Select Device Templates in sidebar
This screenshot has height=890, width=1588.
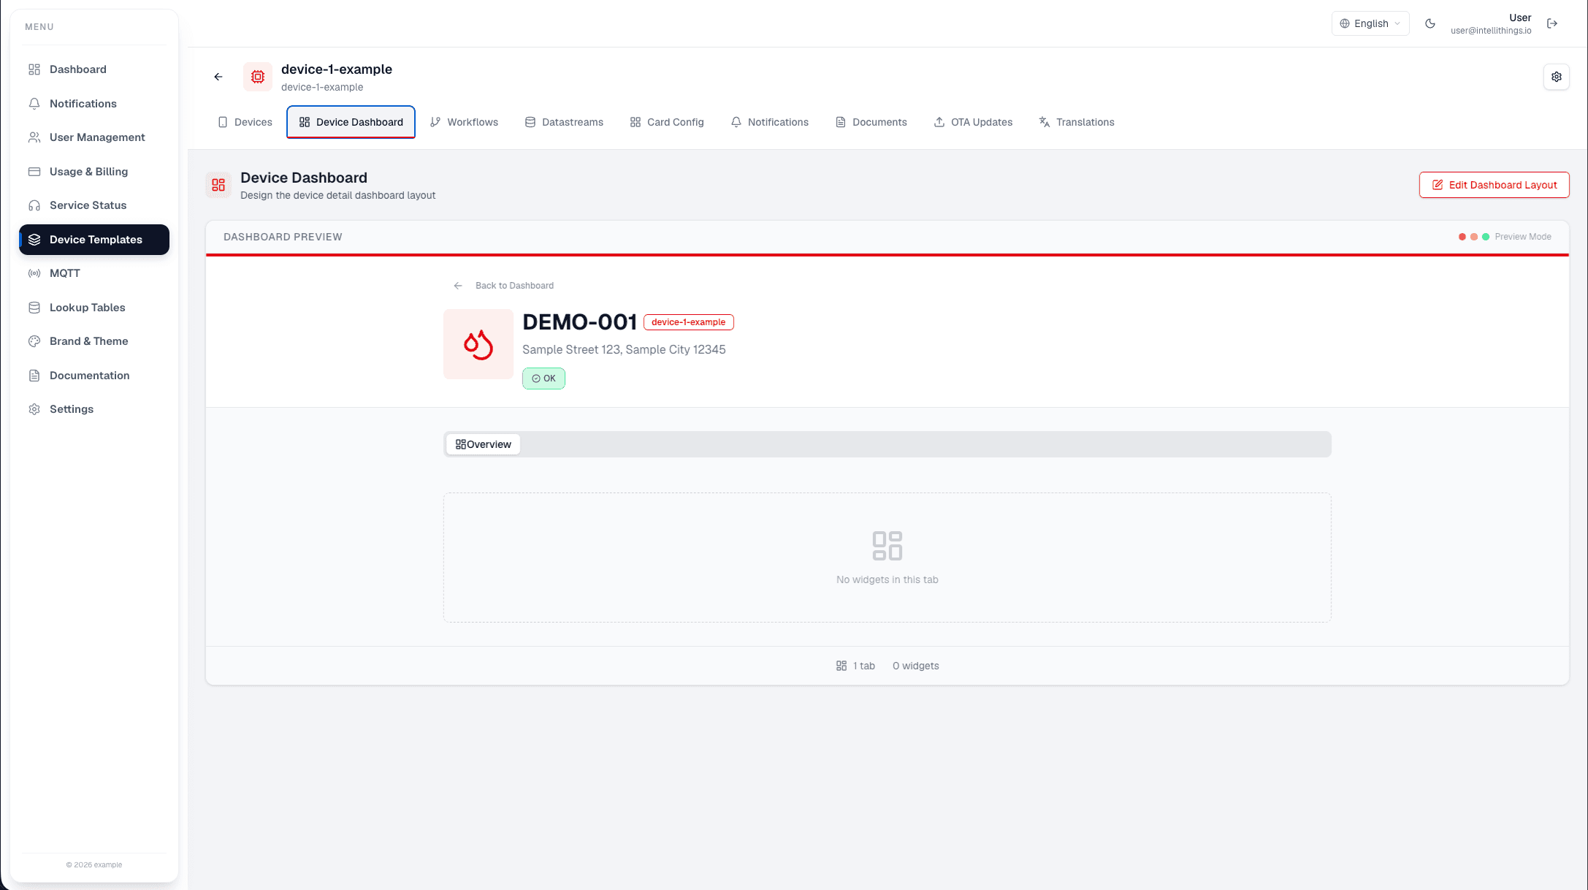click(x=94, y=240)
